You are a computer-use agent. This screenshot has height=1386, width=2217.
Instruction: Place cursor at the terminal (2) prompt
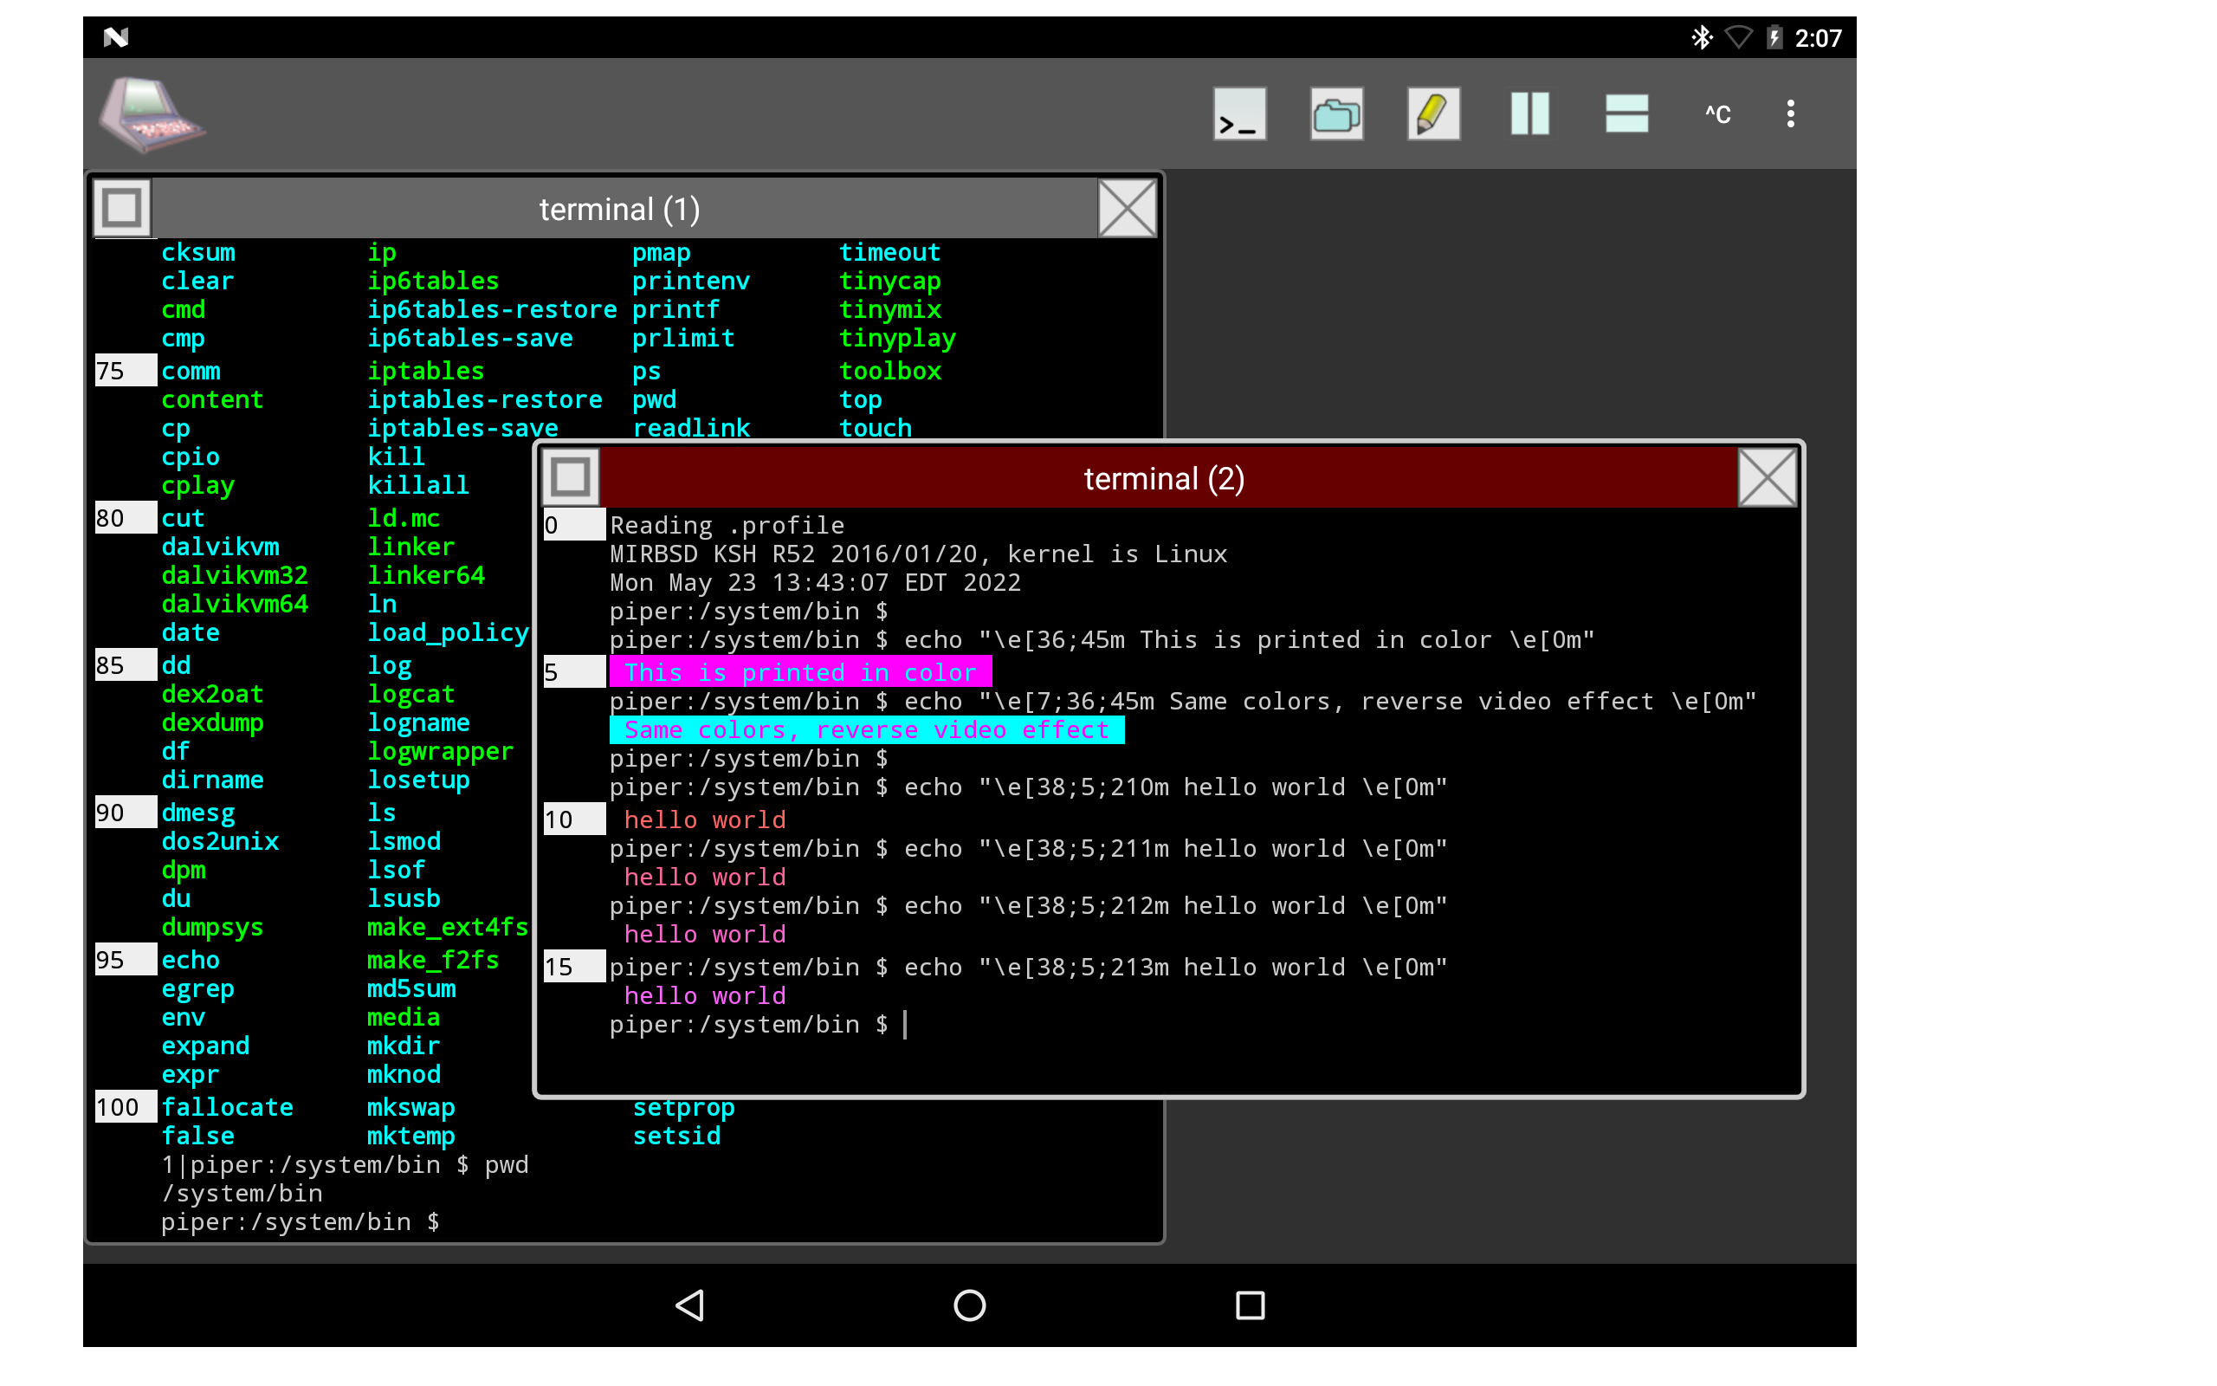[905, 1024]
